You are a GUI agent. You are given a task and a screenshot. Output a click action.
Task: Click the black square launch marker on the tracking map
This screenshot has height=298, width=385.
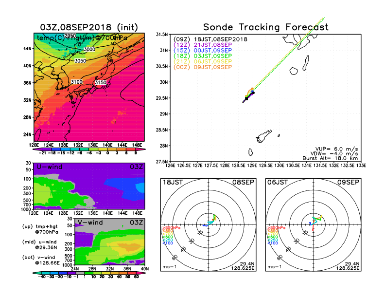[x=246, y=99]
